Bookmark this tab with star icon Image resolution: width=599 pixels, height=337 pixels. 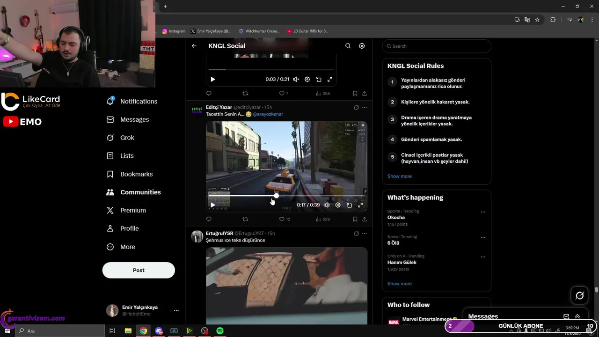point(537,20)
